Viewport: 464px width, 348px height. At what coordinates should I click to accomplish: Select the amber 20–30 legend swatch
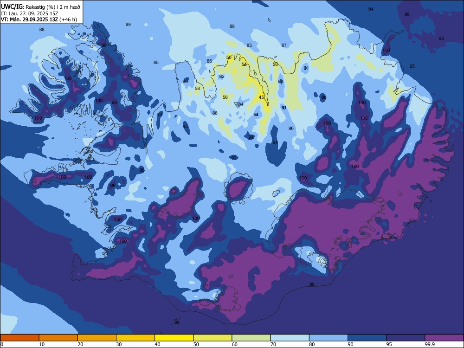tap(97, 338)
